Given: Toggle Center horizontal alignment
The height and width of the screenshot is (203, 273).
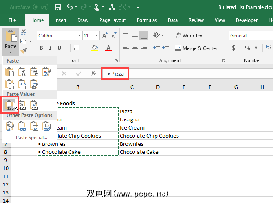Looking at the screenshot, I should (135, 48).
